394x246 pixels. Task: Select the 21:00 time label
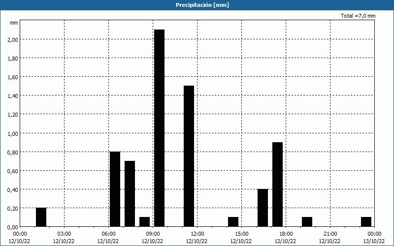pyautogui.click(x=330, y=234)
